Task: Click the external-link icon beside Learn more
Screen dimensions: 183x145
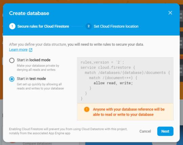Action: point(30,50)
